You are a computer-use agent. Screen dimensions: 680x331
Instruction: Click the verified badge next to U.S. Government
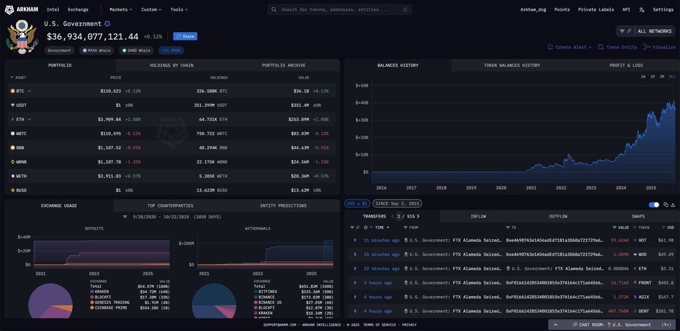pyautogui.click(x=108, y=24)
